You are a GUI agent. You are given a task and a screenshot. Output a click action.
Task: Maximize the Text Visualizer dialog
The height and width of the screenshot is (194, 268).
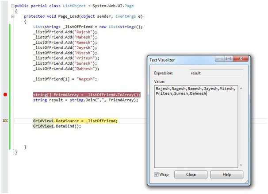click(x=229, y=58)
